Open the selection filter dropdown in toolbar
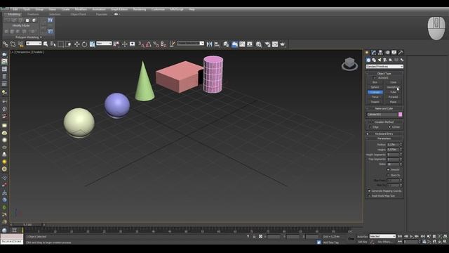The height and width of the screenshot is (253, 449). tap(34, 44)
